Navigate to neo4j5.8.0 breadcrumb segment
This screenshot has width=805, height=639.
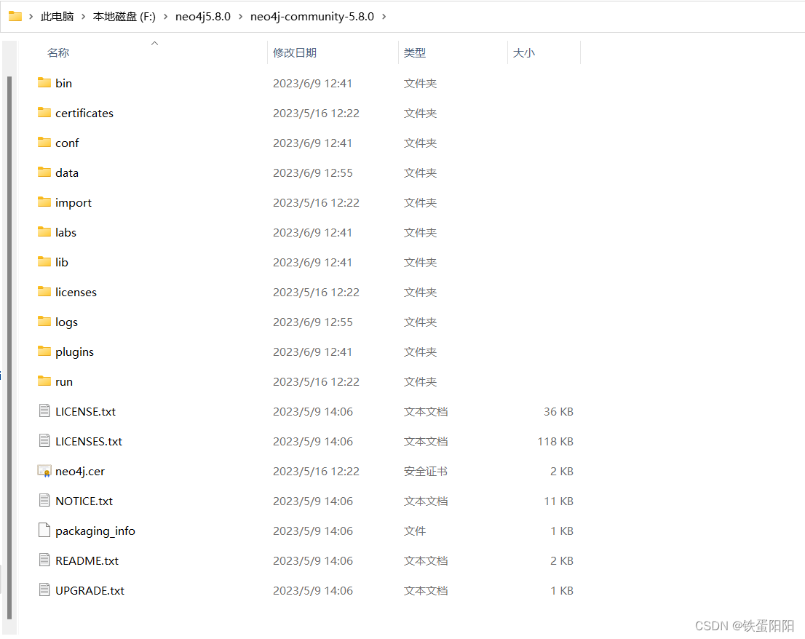tap(203, 17)
